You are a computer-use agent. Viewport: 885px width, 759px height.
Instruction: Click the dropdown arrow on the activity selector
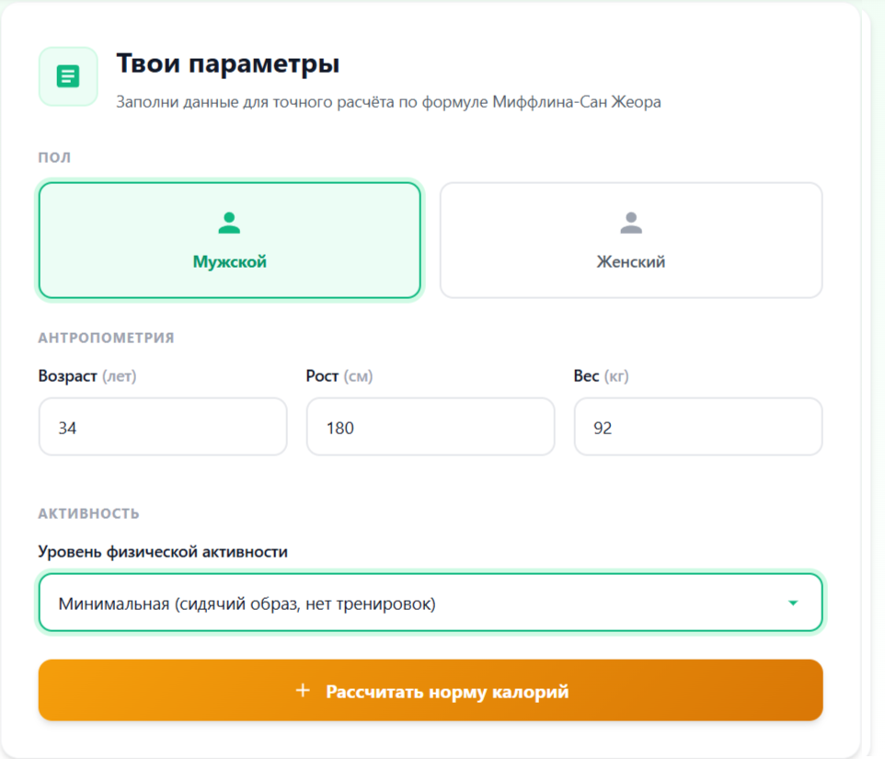[x=793, y=603]
